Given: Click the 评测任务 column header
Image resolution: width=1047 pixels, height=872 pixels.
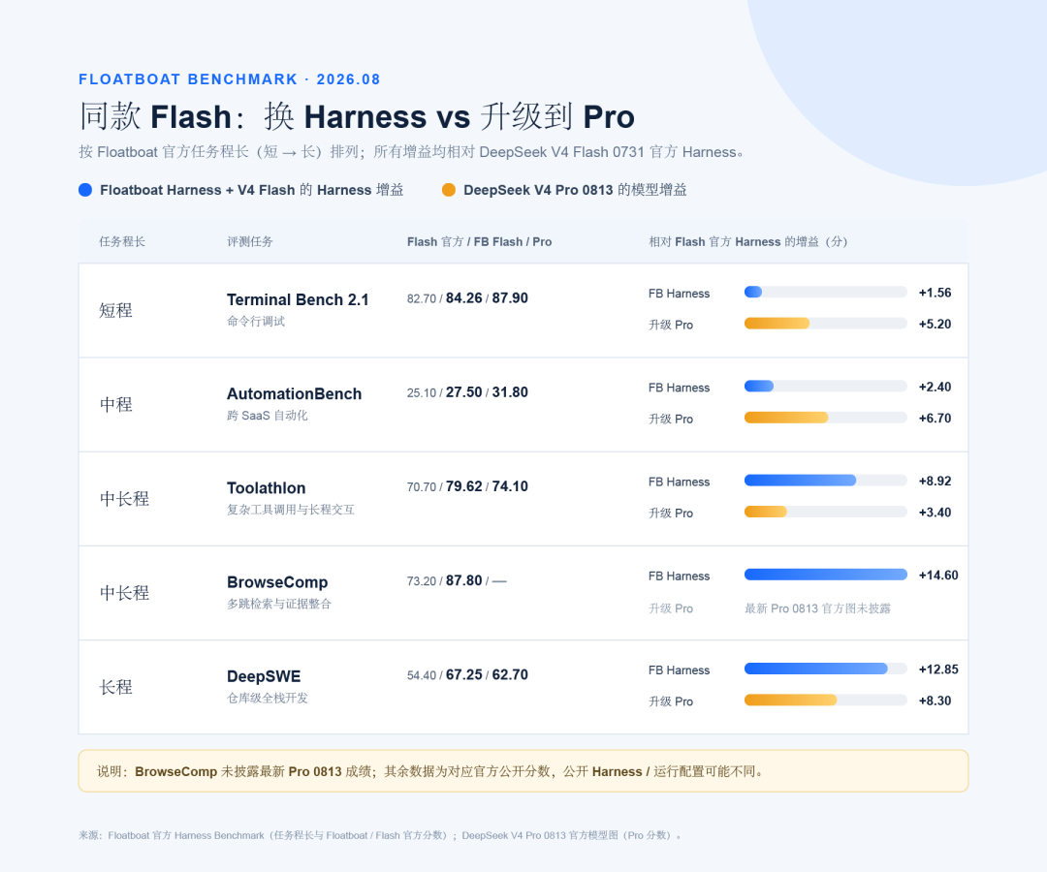Looking at the screenshot, I should coord(250,241).
